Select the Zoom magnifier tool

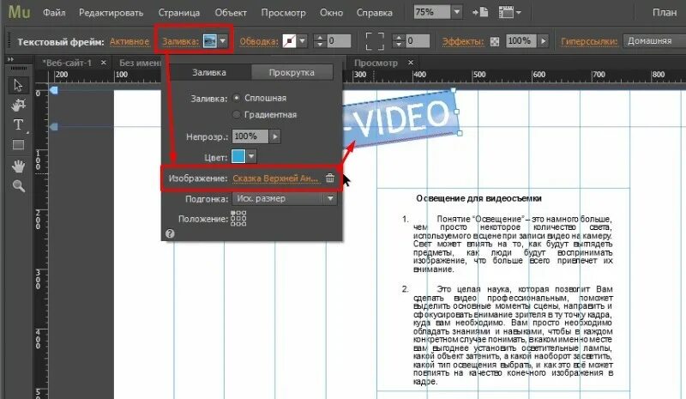coord(18,186)
